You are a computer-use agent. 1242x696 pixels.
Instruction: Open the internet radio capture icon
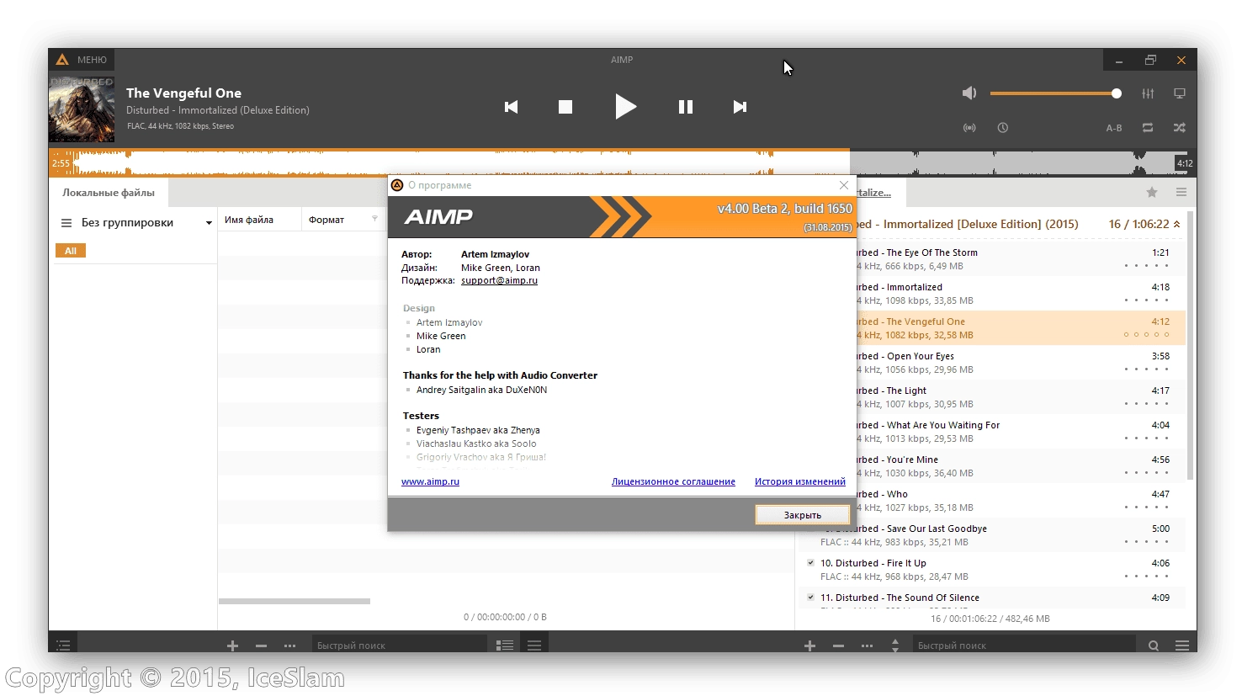tap(969, 128)
